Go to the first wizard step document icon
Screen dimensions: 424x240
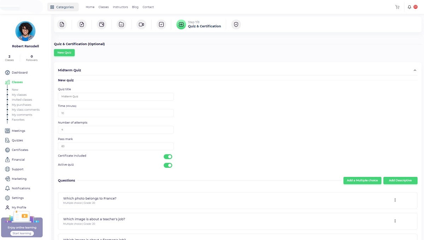point(62,25)
